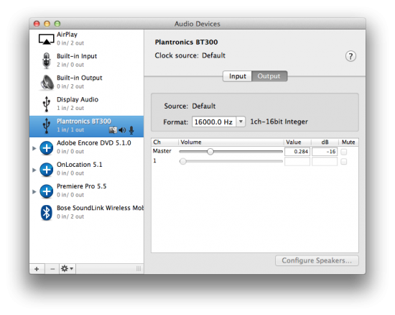Open the Format sample rate dropdown
The image size is (395, 315).
(x=218, y=122)
